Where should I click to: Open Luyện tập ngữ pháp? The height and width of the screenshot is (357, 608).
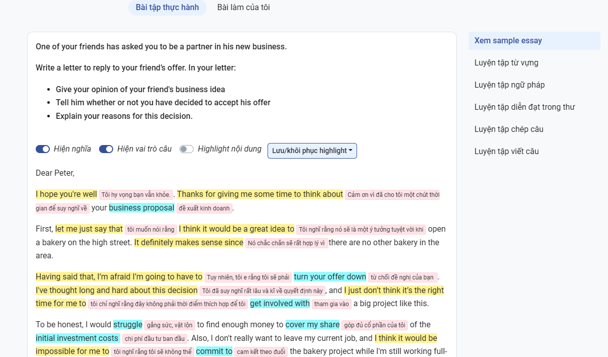click(x=509, y=85)
